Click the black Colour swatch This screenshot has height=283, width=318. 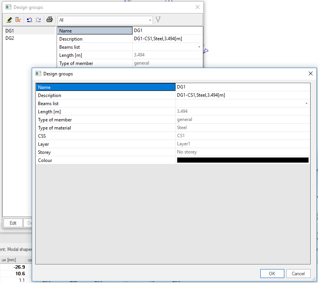coord(242,160)
